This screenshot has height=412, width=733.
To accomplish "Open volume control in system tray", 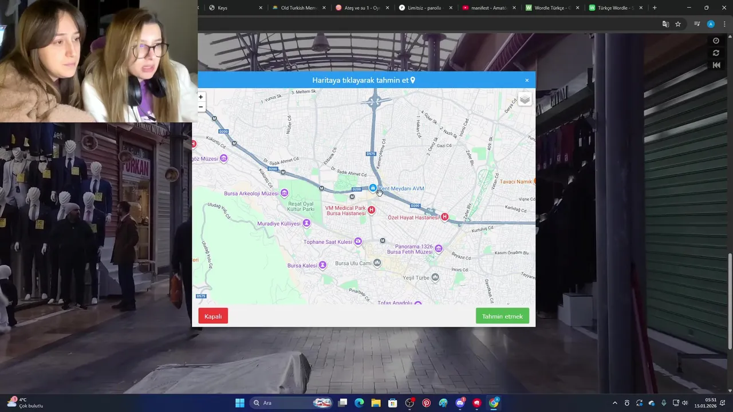I will 685,403.
